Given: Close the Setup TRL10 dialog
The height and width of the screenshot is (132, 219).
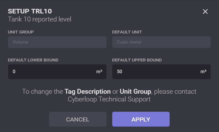Looking at the screenshot, I should 205,11.
